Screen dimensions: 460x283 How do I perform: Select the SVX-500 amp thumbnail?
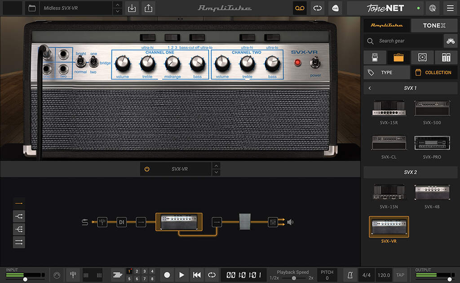pos(432,108)
